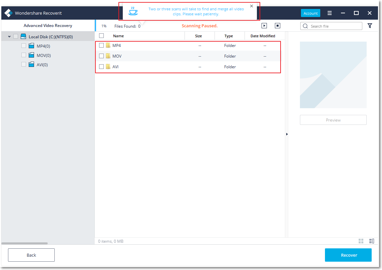382x270 pixels.
Task: Click the MP4(0) folder icon in tree
Action: [31, 46]
